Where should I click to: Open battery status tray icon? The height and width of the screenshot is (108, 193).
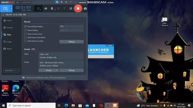(171, 106)
